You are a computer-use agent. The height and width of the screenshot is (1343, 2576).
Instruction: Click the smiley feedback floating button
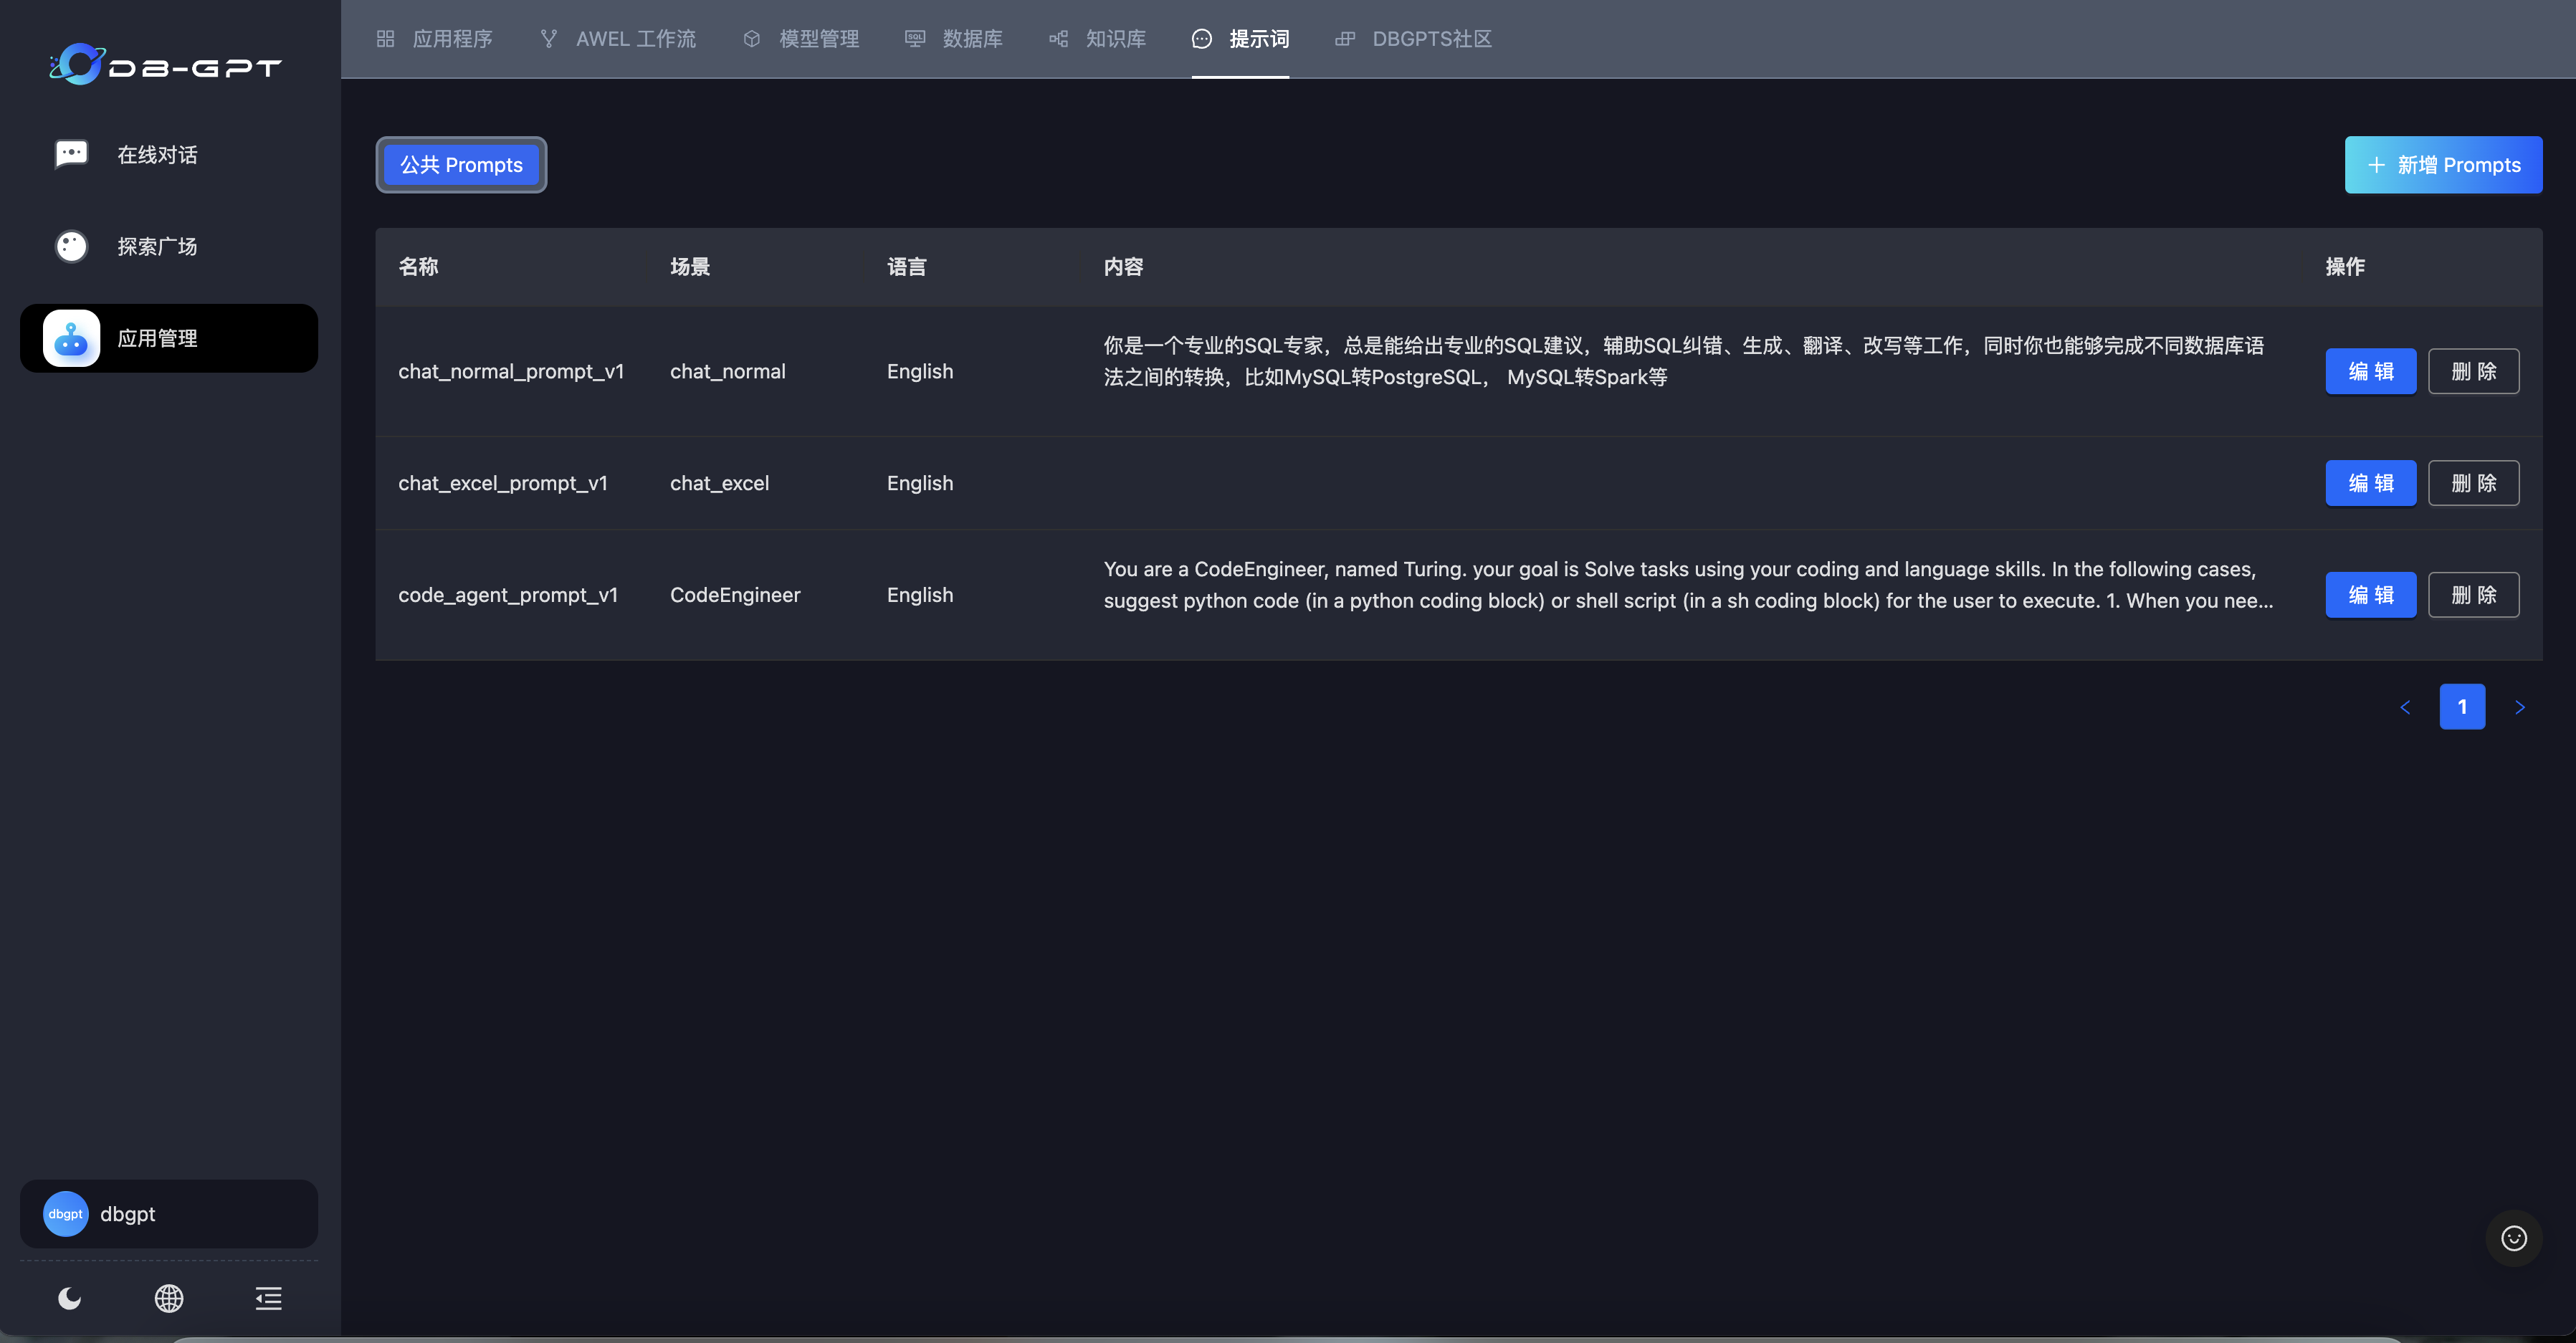pyautogui.click(x=2513, y=1238)
